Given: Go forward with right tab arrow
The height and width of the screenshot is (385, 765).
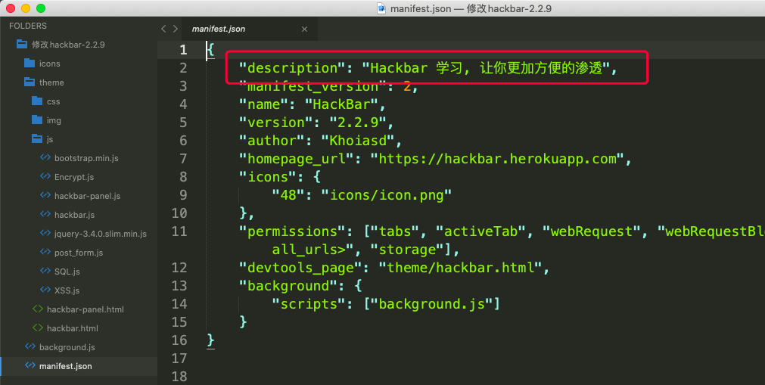Looking at the screenshot, I should pyautogui.click(x=175, y=29).
